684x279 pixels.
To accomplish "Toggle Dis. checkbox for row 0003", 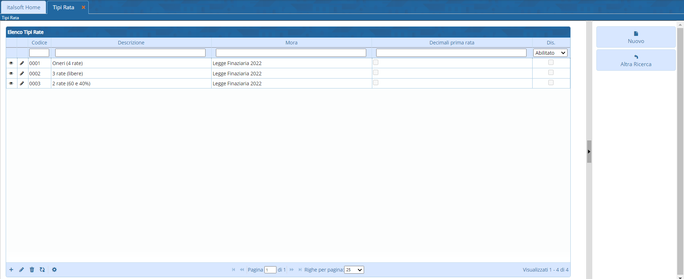I will pos(551,83).
